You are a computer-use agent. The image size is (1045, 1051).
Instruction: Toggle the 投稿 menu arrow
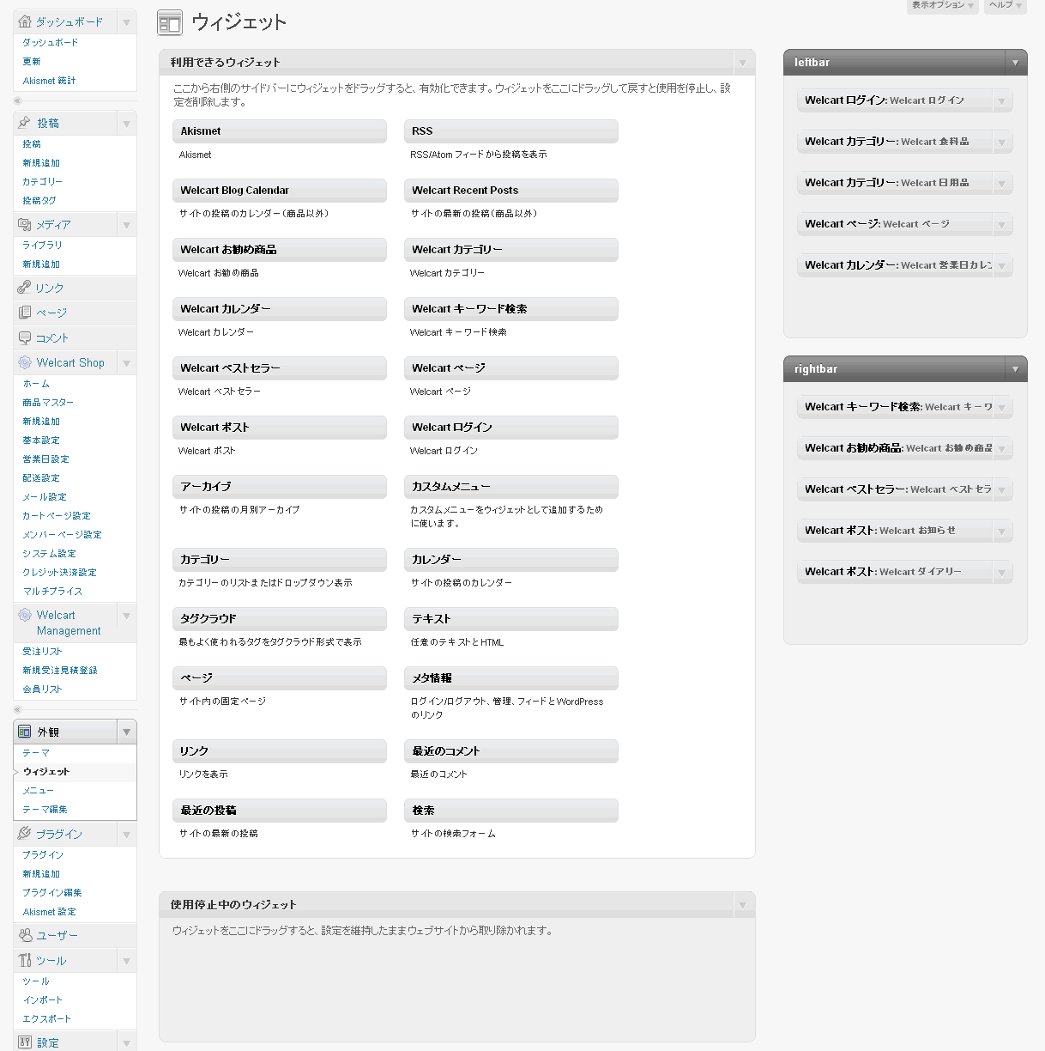tap(127, 124)
